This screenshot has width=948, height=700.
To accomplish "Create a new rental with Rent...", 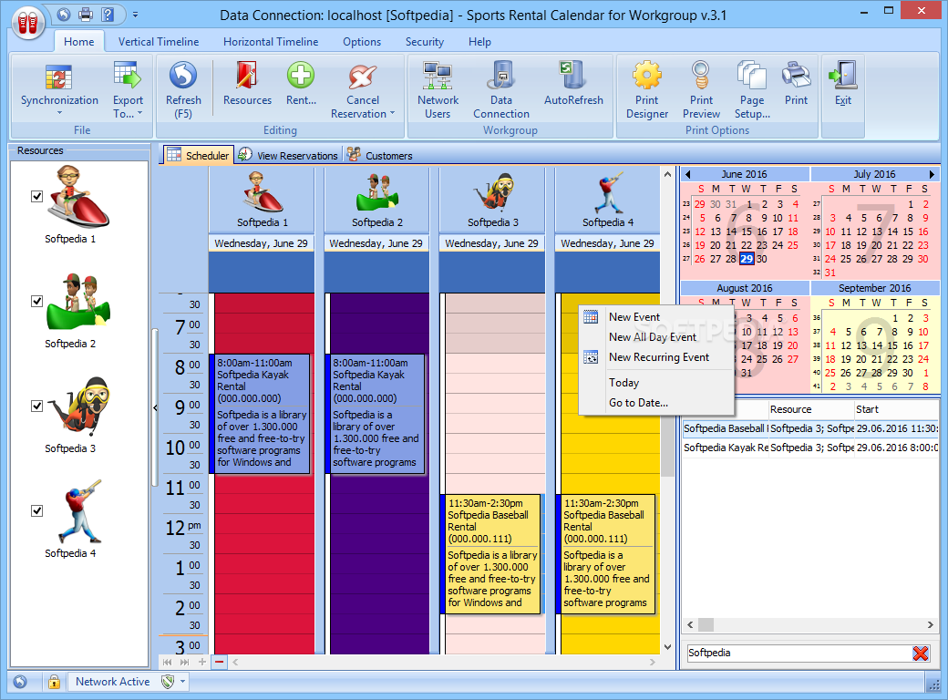I will (x=301, y=85).
